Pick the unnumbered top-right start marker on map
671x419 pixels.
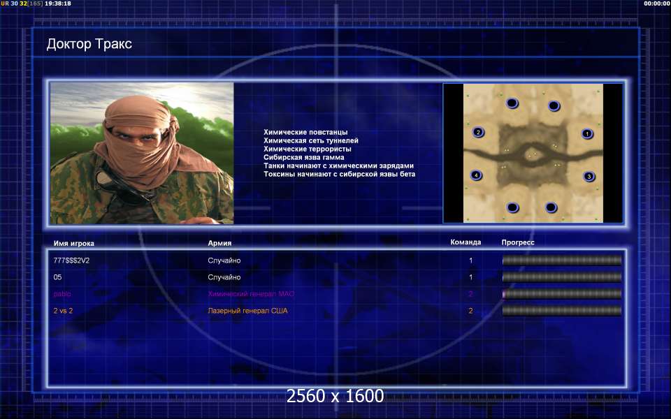(x=554, y=105)
